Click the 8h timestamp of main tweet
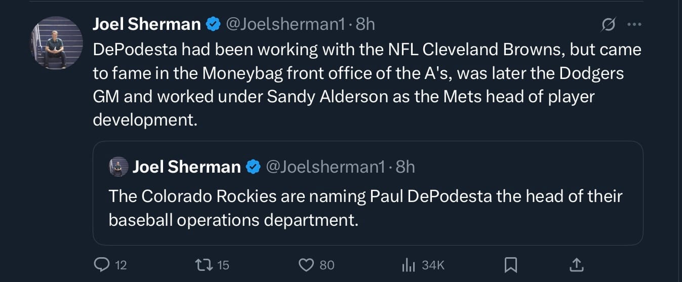682x282 pixels. (365, 24)
